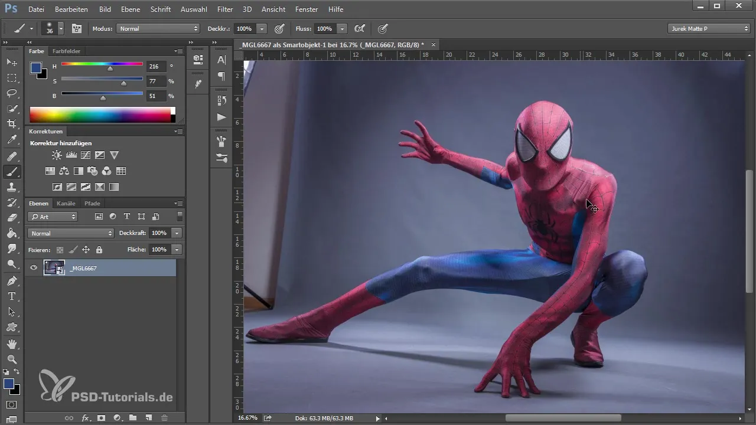Select the Type tool

pyautogui.click(x=12, y=296)
